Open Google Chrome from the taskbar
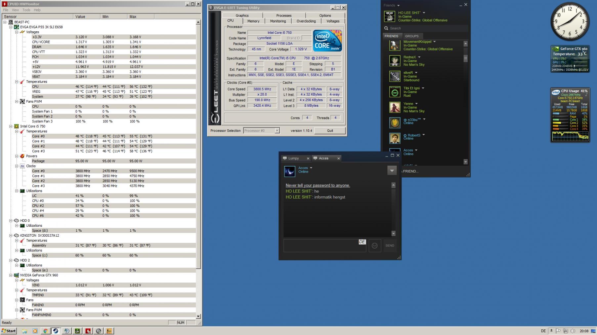This screenshot has height=335, width=597. [46, 331]
